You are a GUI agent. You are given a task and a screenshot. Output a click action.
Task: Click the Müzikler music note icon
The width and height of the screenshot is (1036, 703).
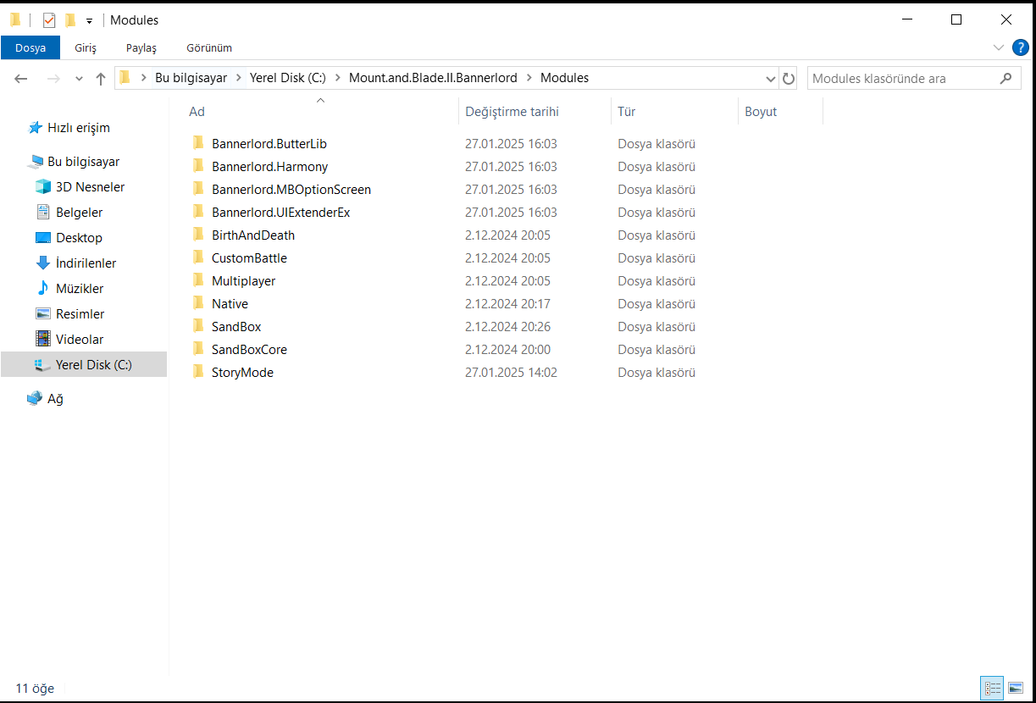pyautogui.click(x=43, y=288)
